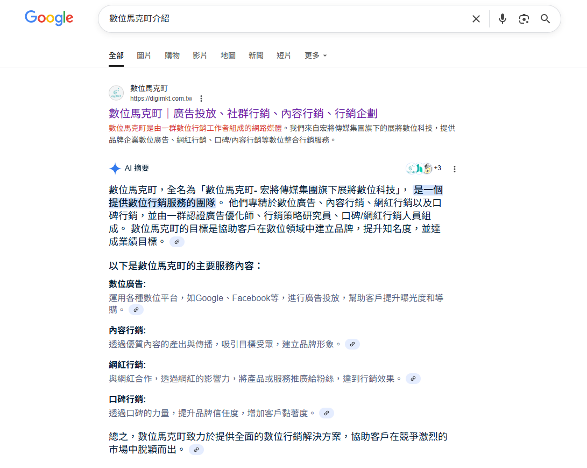The image size is (587, 468).
Task: Click the AI 摘要 label
Action: 137,168
